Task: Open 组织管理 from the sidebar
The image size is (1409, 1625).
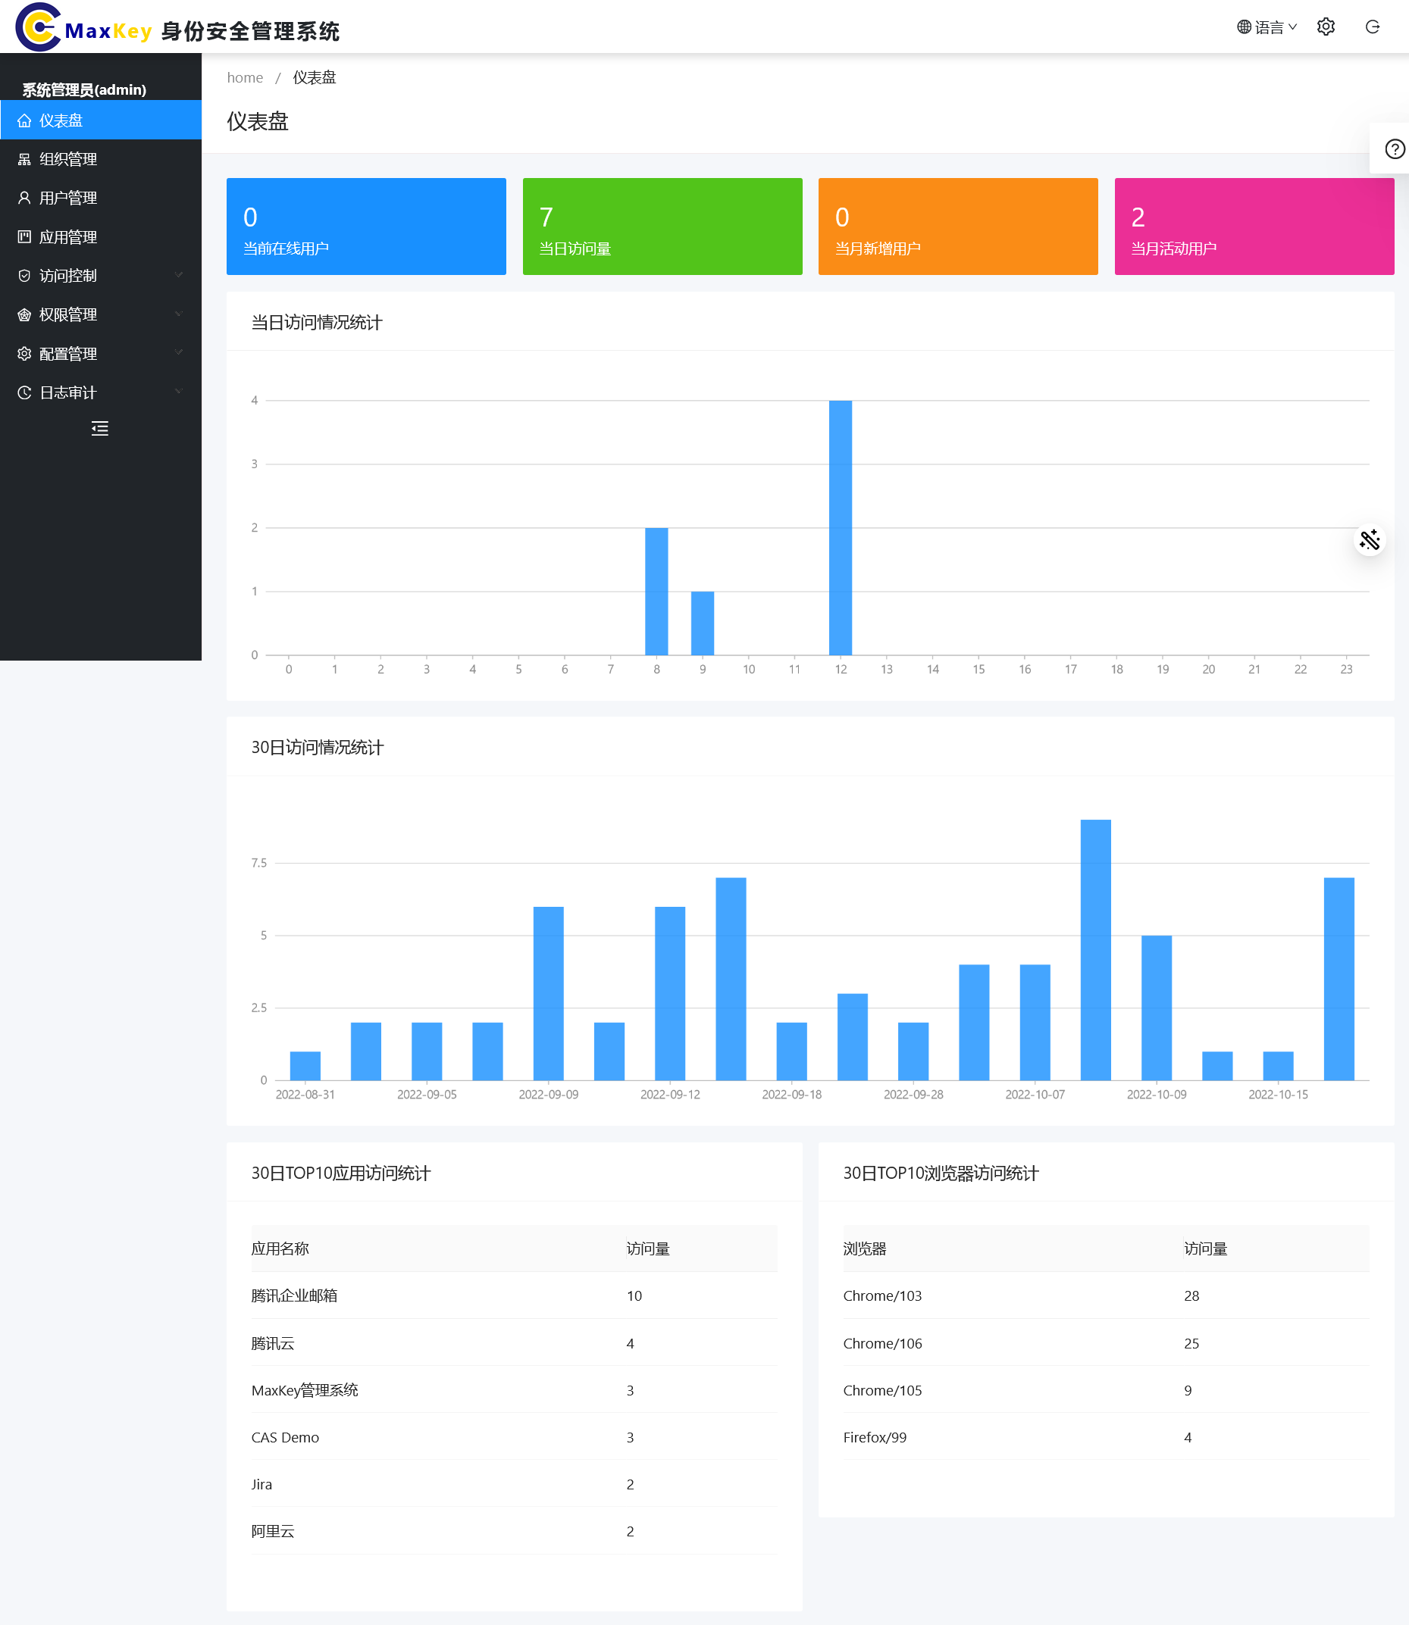Action: coord(68,160)
